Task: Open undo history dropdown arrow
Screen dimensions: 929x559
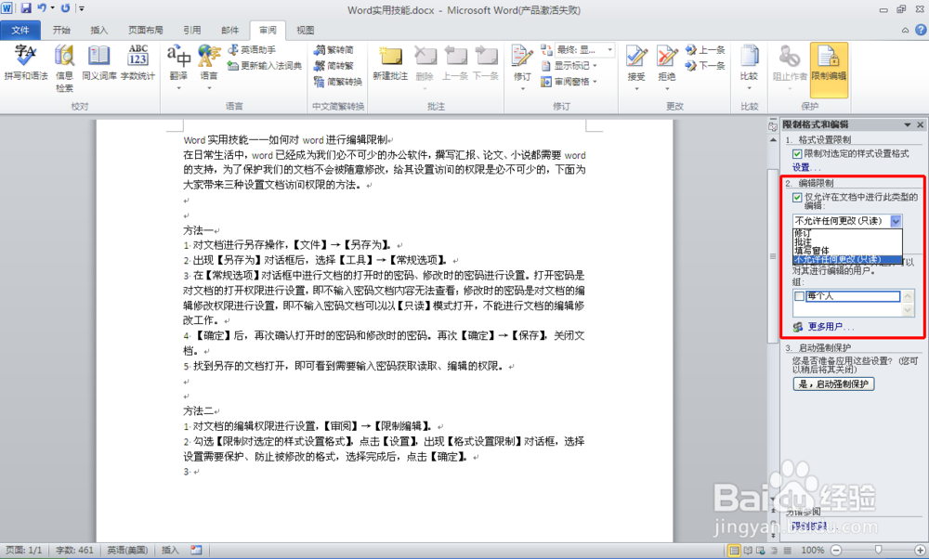Action: pyautogui.click(x=52, y=8)
